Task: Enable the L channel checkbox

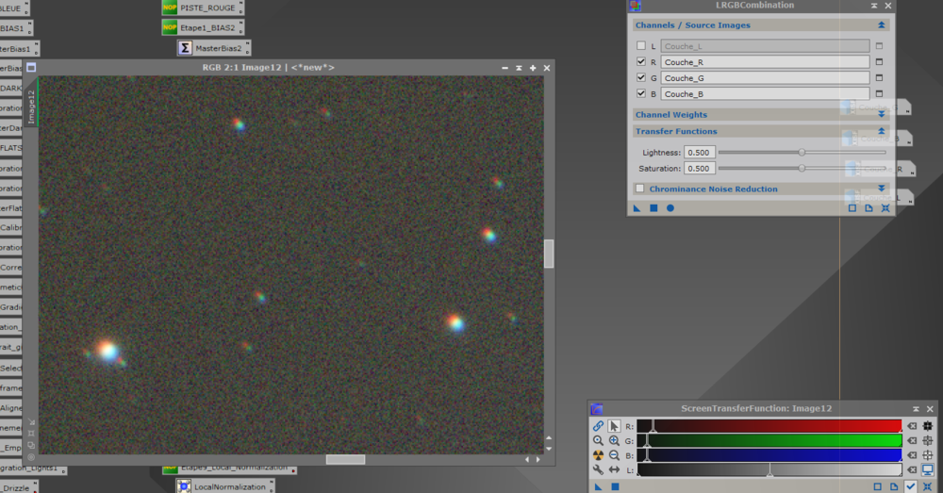Action: 641,45
